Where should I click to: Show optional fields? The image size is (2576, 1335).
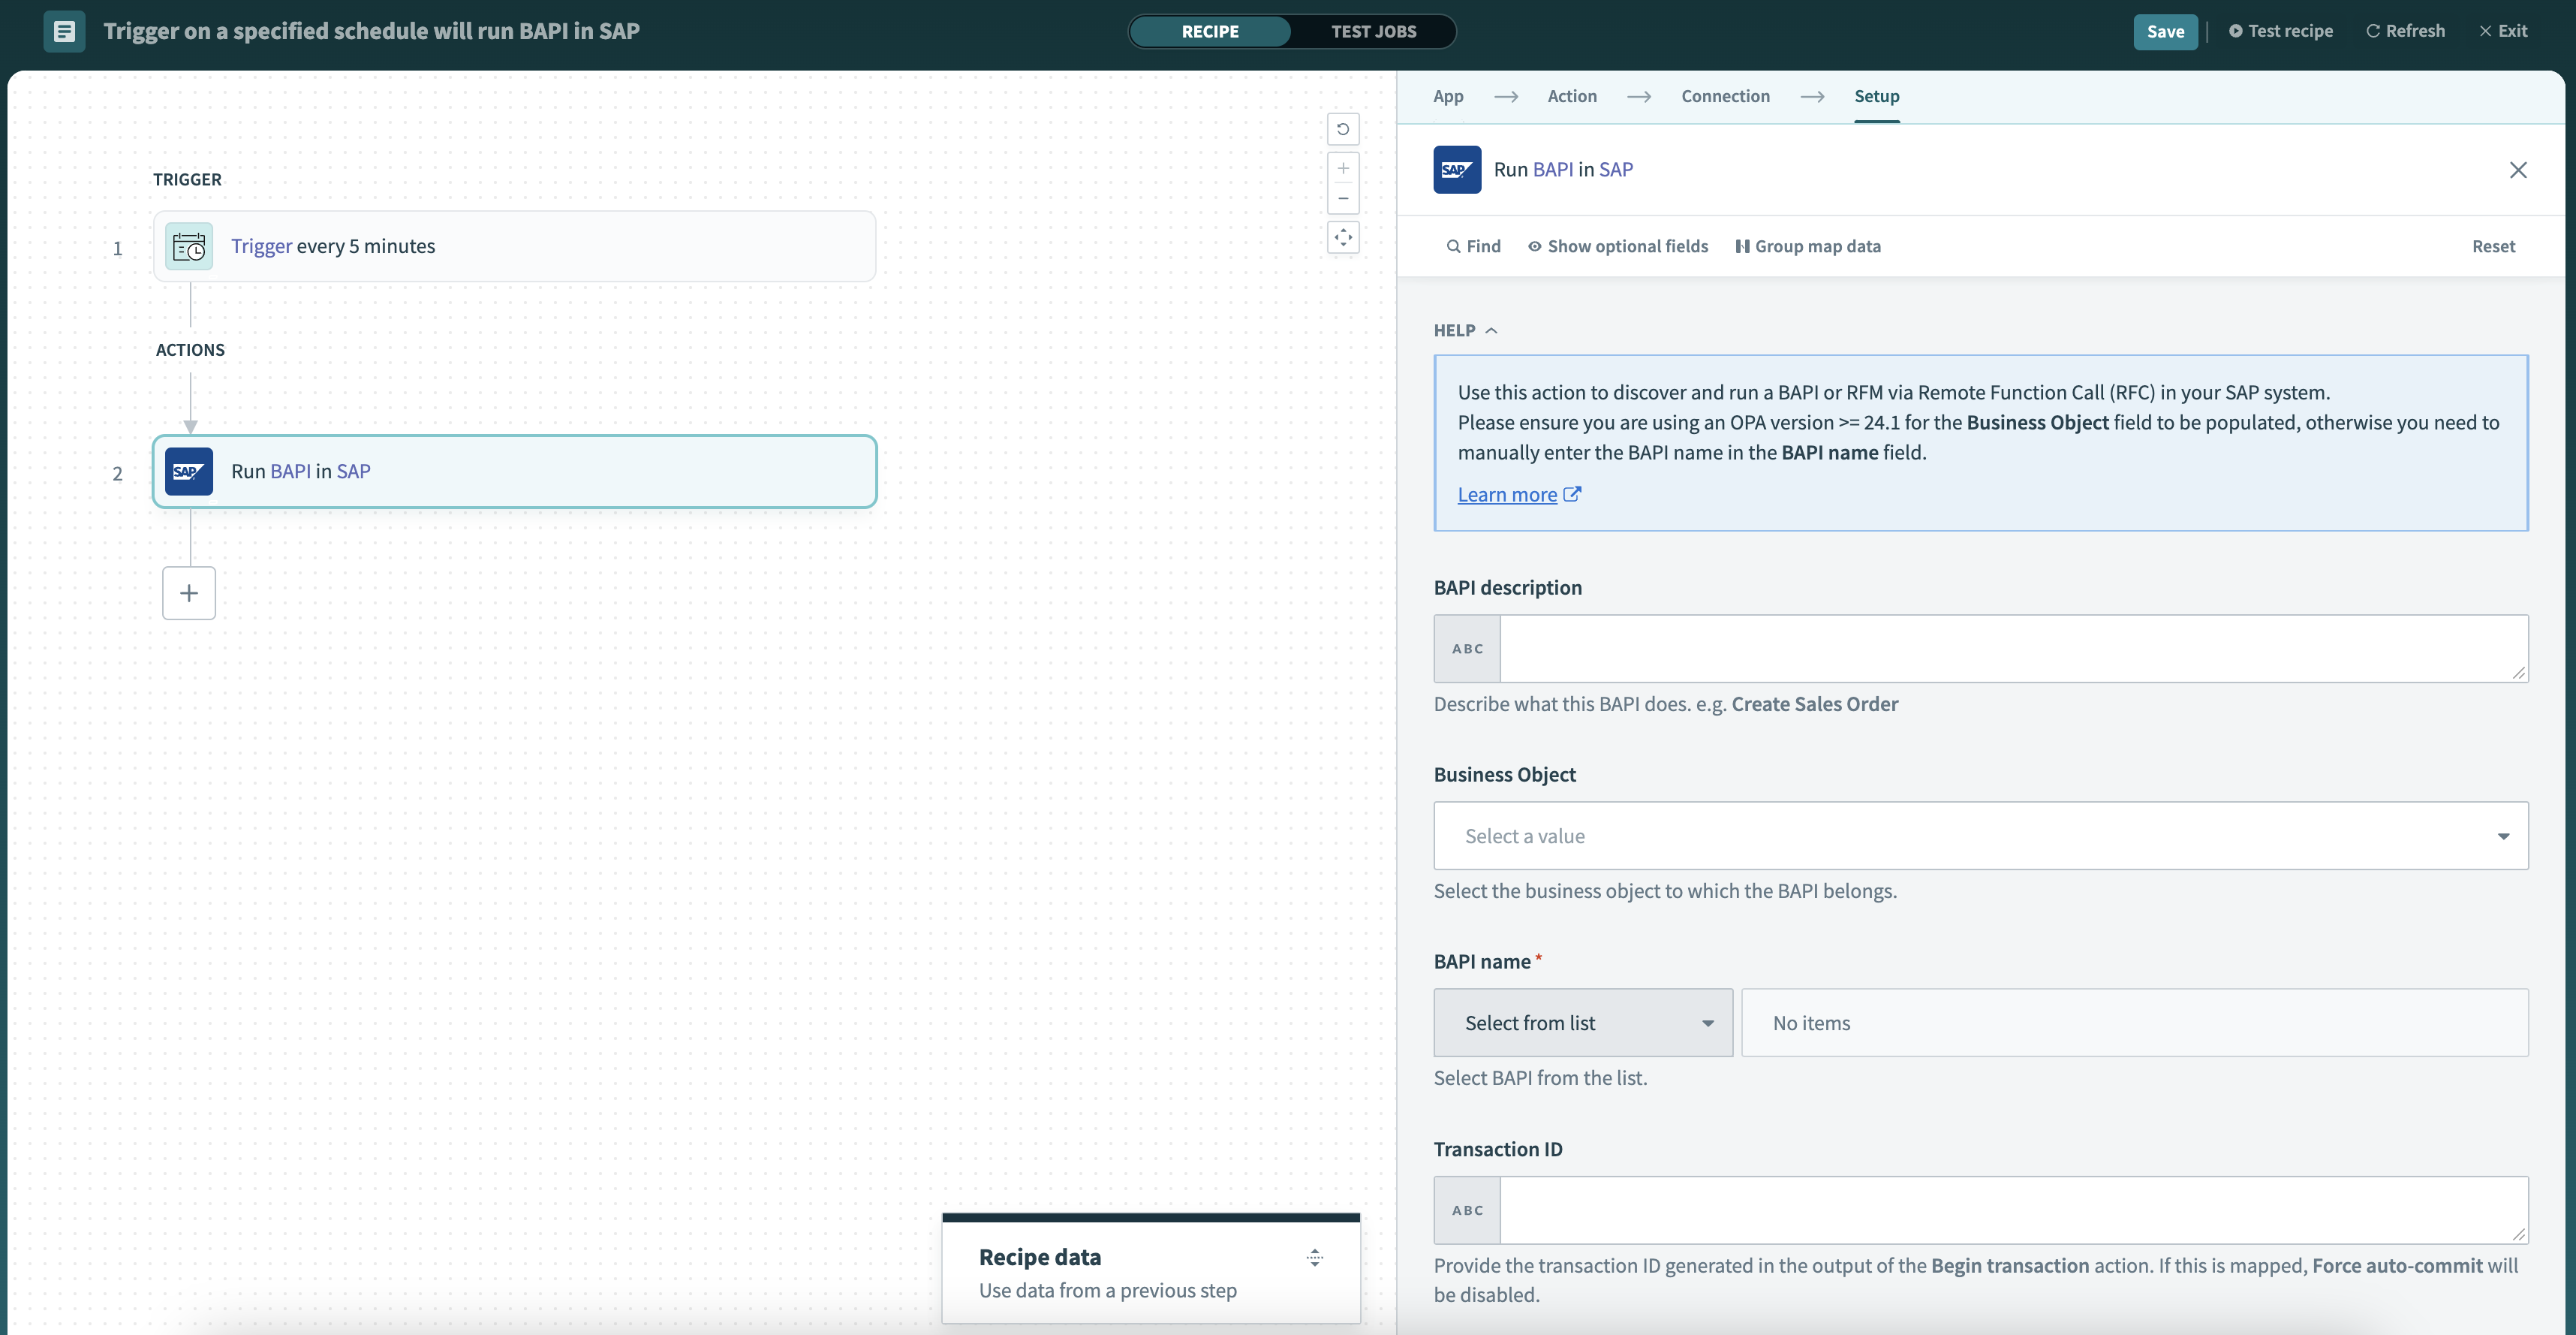click(x=1617, y=246)
